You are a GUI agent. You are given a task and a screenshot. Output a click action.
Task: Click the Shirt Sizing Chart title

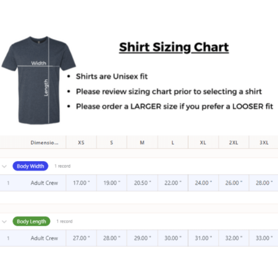[x=174, y=47]
